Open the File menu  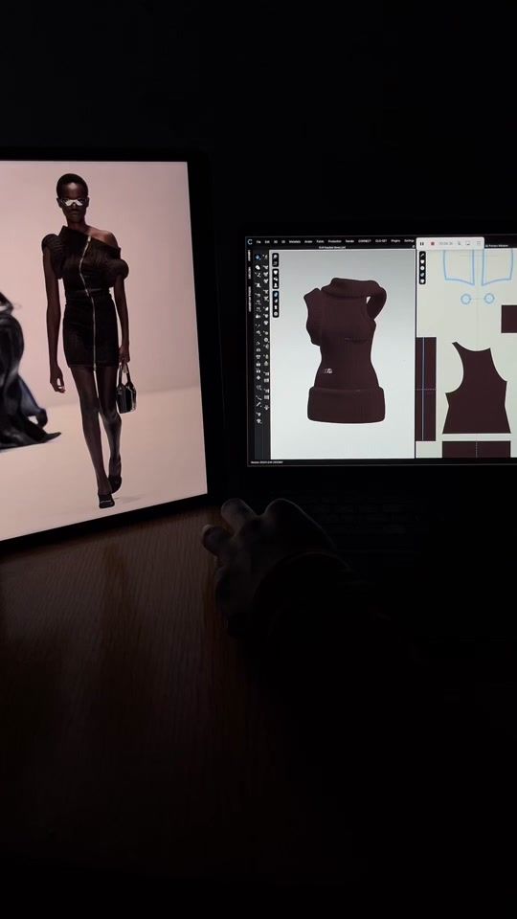[258, 241]
